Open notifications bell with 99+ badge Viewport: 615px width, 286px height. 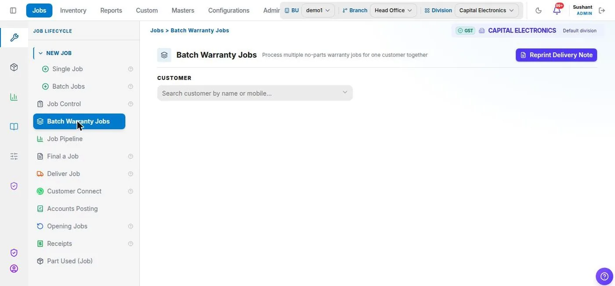[557, 10]
